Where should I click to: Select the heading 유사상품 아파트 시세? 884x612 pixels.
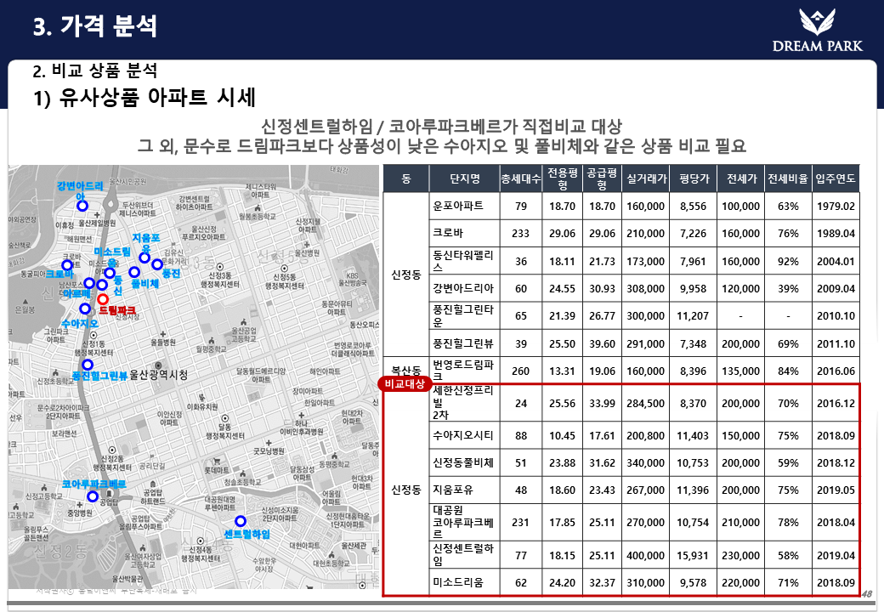[157, 97]
